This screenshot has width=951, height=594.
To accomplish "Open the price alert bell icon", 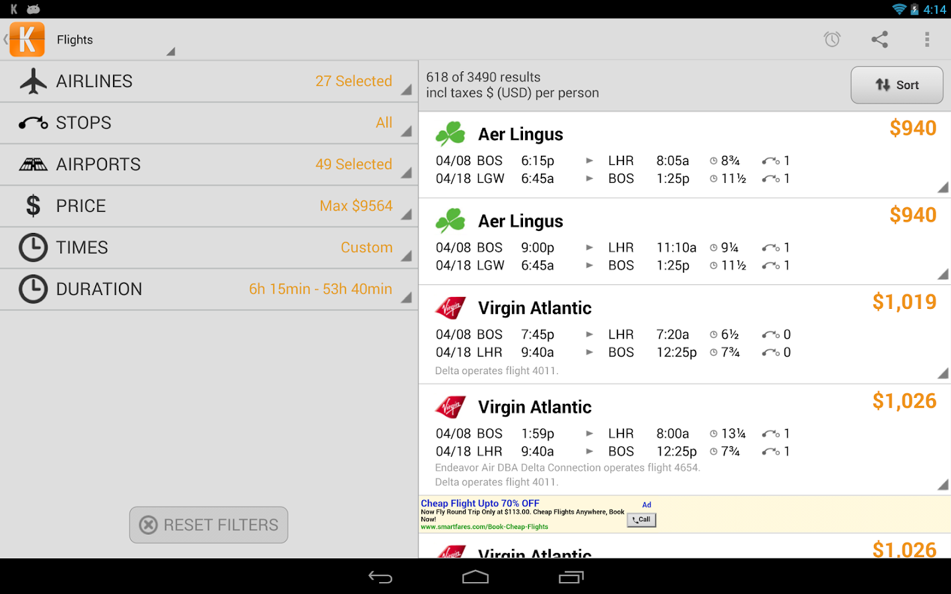I will tap(831, 39).
